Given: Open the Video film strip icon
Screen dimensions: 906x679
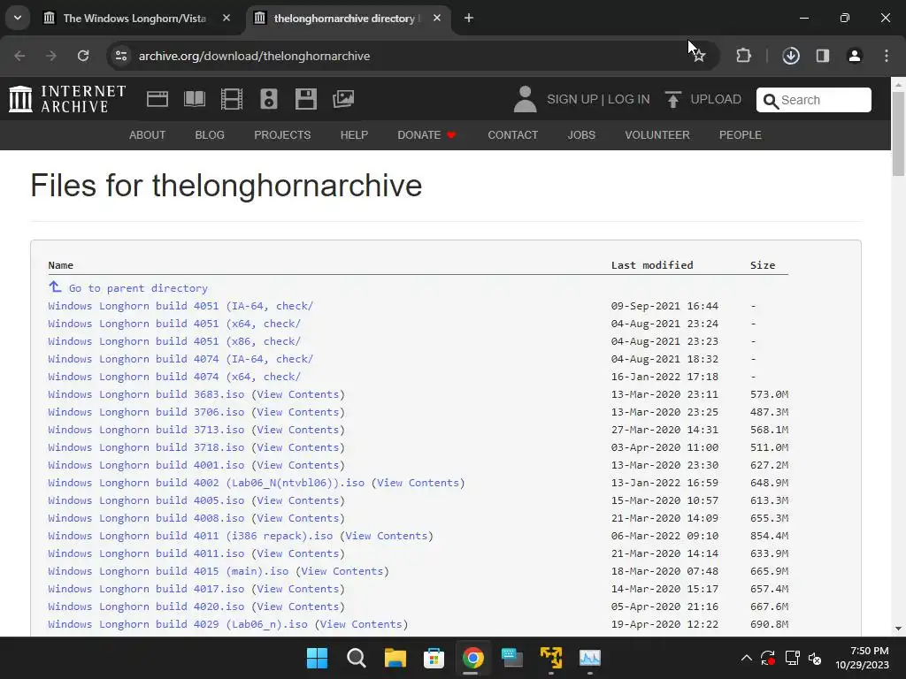Looking at the screenshot, I should coord(232,99).
